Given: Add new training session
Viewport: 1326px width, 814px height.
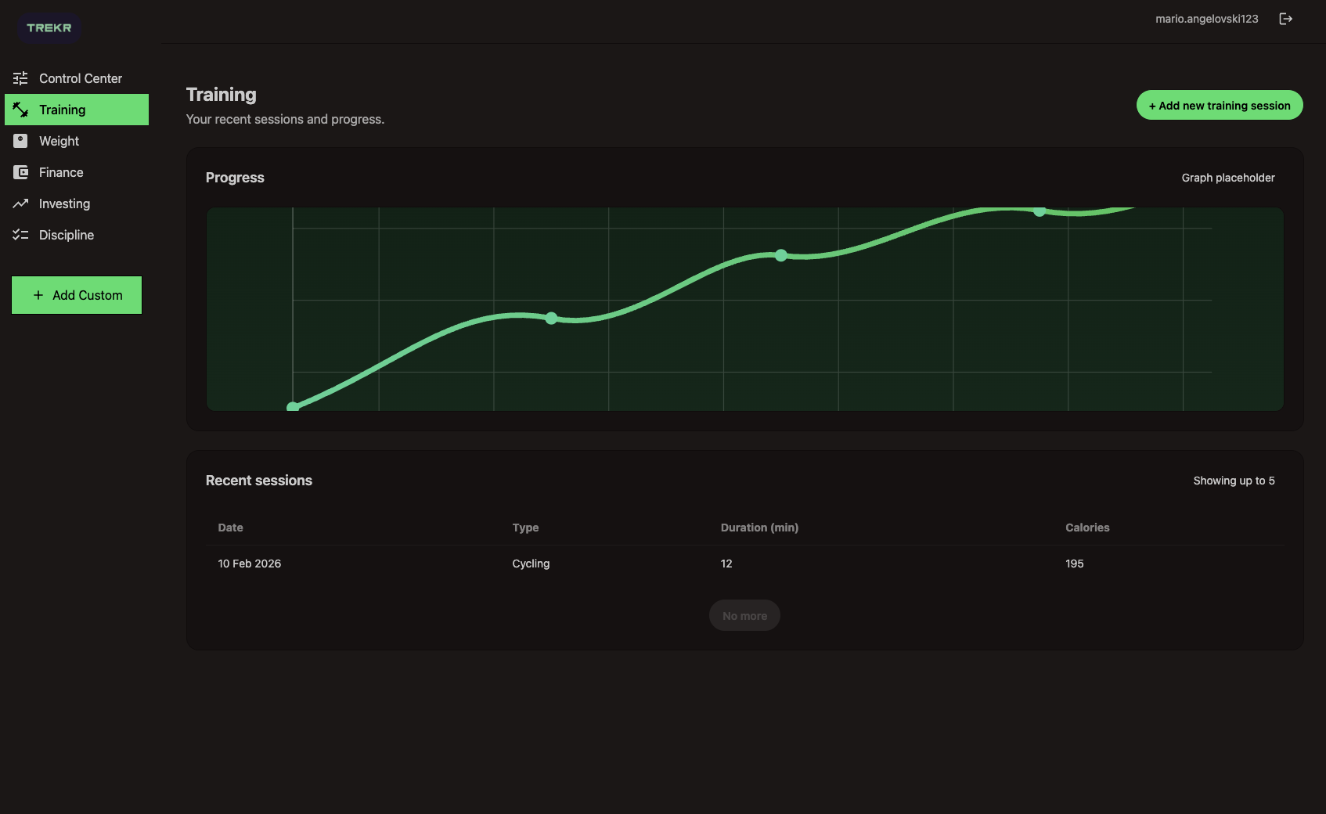Looking at the screenshot, I should [x=1219, y=106].
